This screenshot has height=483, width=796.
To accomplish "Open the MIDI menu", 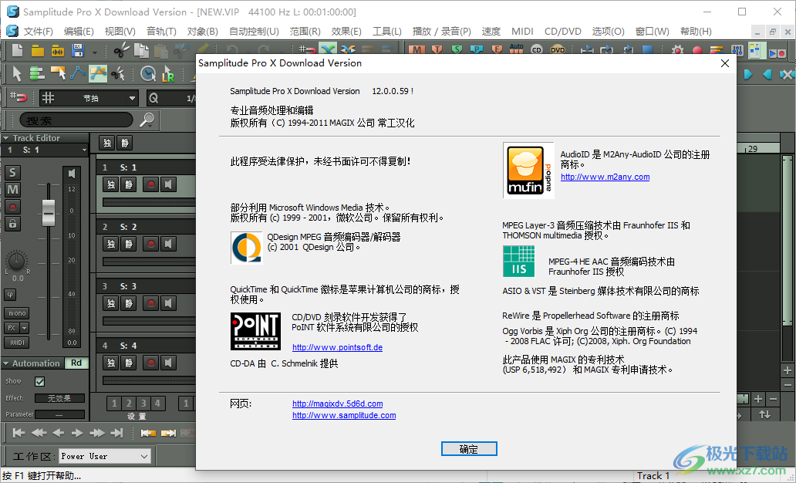I will (522, 31).
